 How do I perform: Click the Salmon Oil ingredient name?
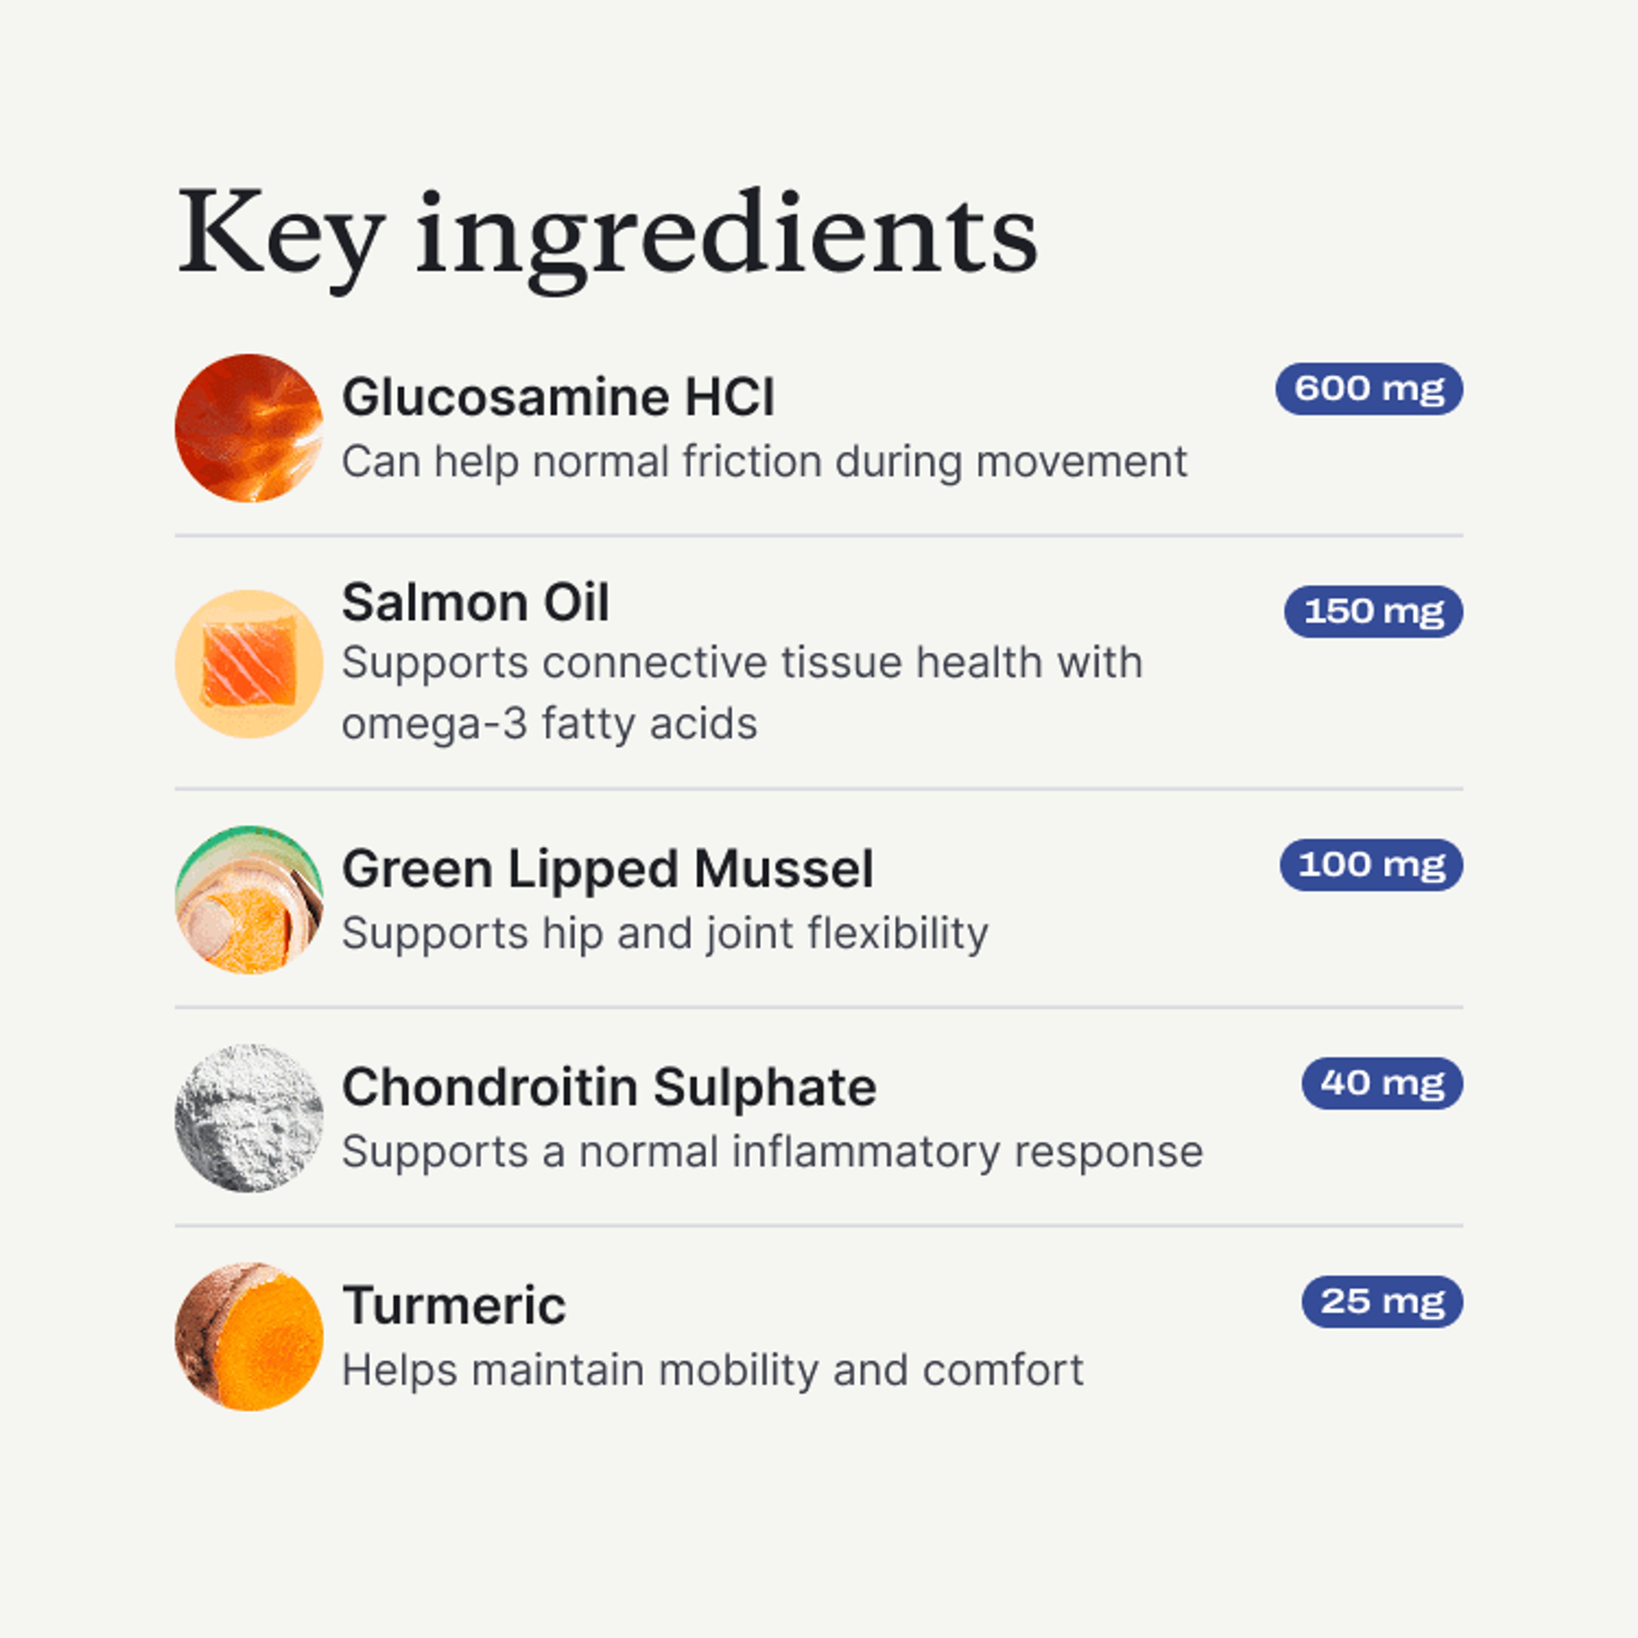tap(475, 603)
